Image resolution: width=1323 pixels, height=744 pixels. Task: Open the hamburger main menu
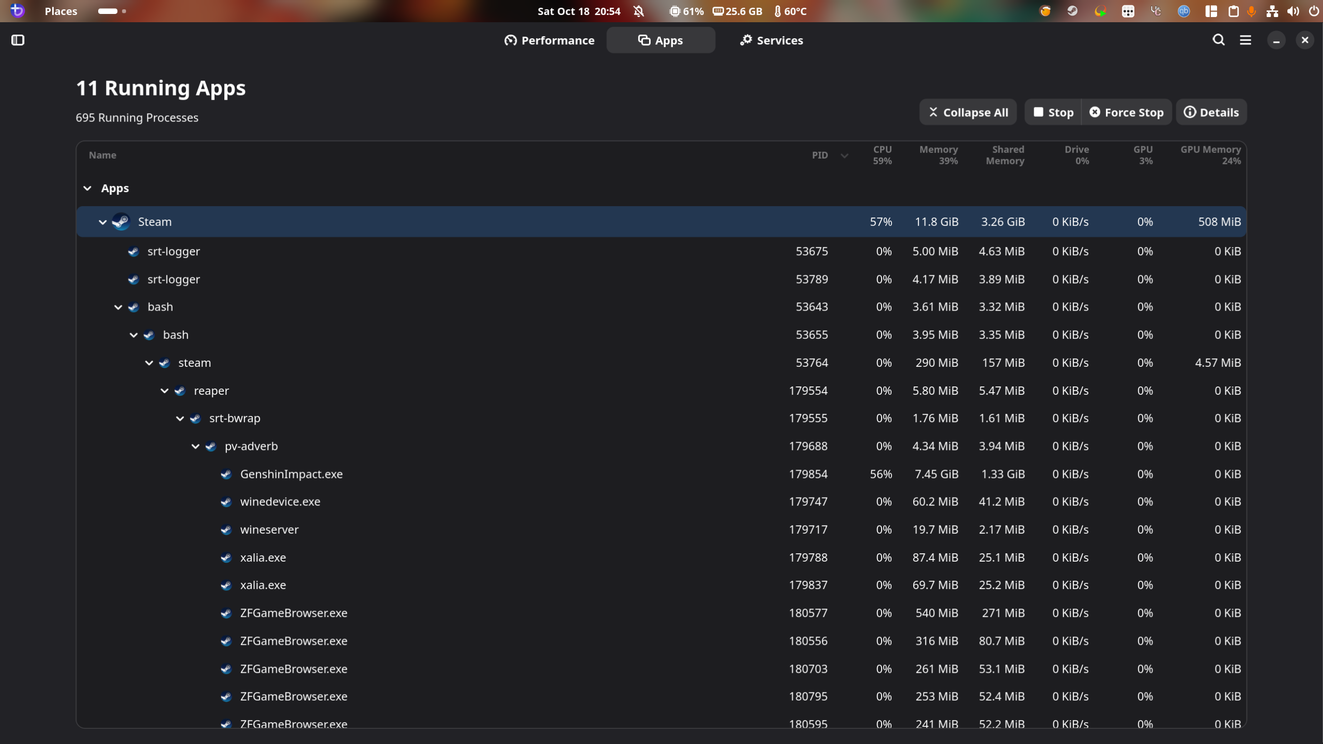1245,40
